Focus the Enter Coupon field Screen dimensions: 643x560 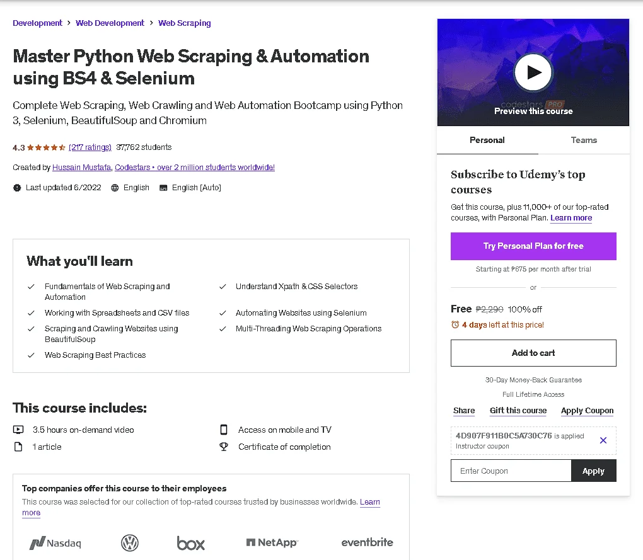pyautogui.click(x=511, y=471)
